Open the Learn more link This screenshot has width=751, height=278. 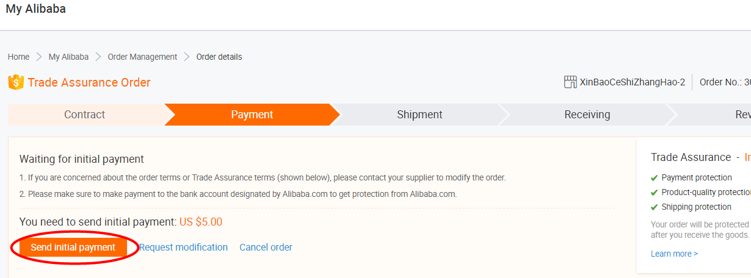[x=674, y=254]
